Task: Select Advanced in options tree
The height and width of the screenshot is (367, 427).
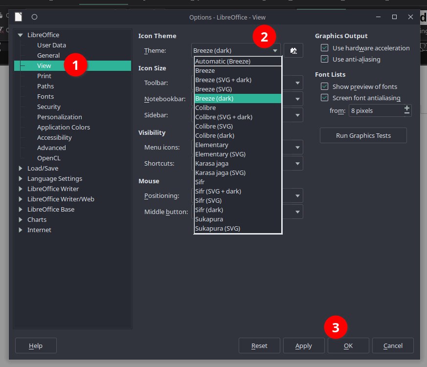Action: coord(51,148)
